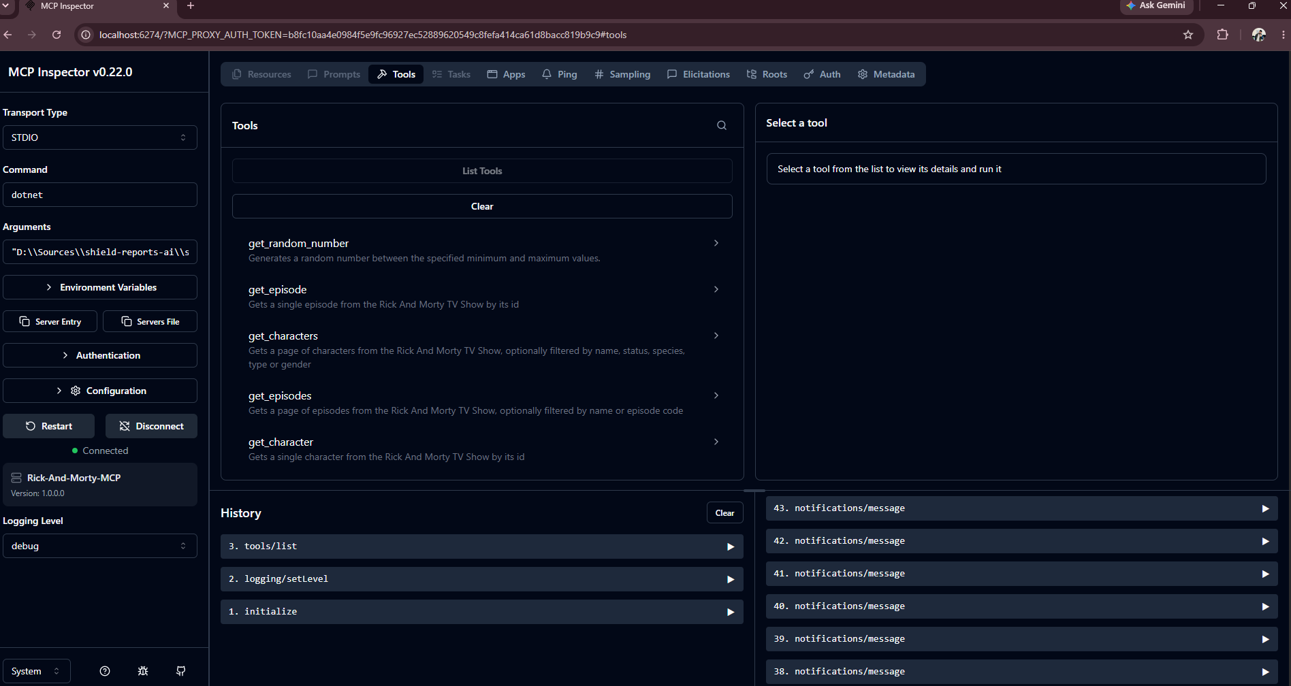Image resolution: width=1291 pixels, height=686 pixels.
Task: Open the System theme dropdown
Action: point(37,671)
